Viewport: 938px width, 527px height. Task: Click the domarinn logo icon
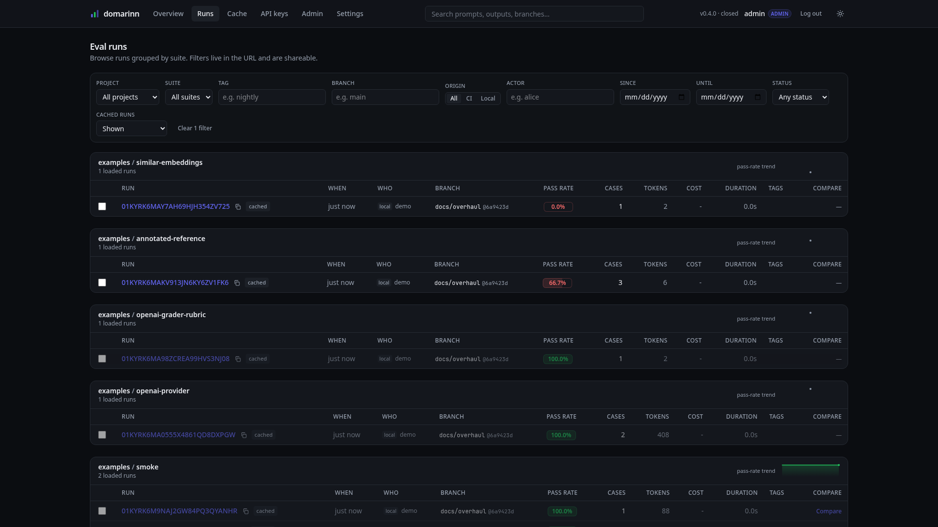tap(94, 14)
